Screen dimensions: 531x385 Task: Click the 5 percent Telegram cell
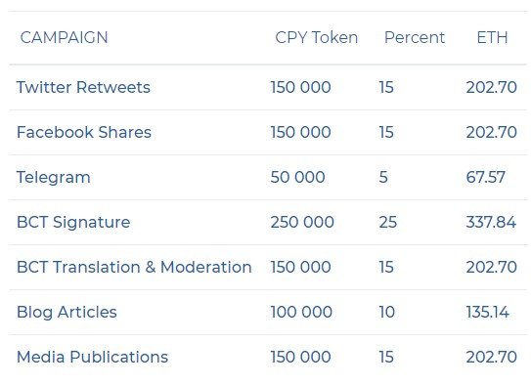coord(383,177)
